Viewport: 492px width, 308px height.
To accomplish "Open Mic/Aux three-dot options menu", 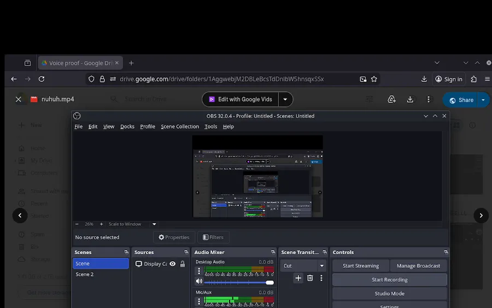I will coord(199,301).
